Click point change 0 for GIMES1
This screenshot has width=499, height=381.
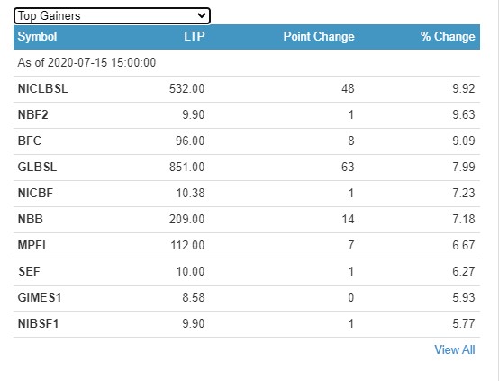click(x=350, y=297)
